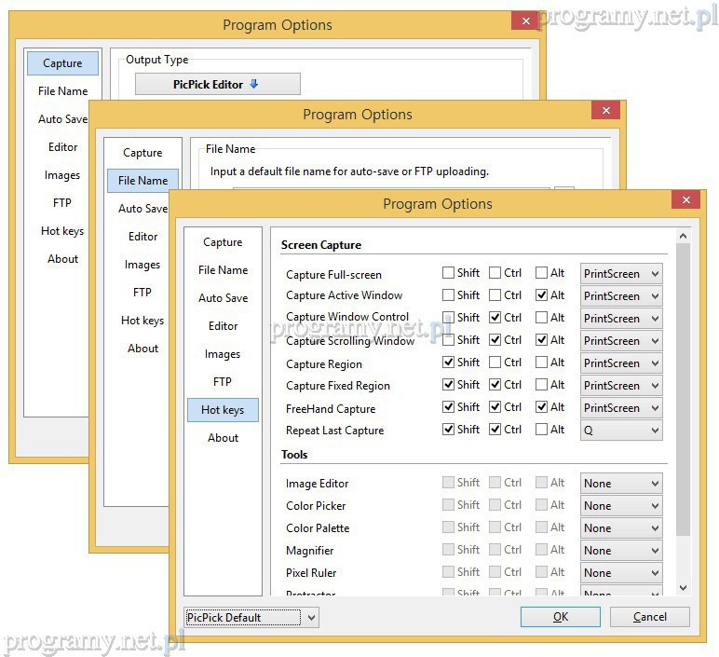
Task: Expand the Q key dropdown for Repeat Last Capture
Action: 621,431
